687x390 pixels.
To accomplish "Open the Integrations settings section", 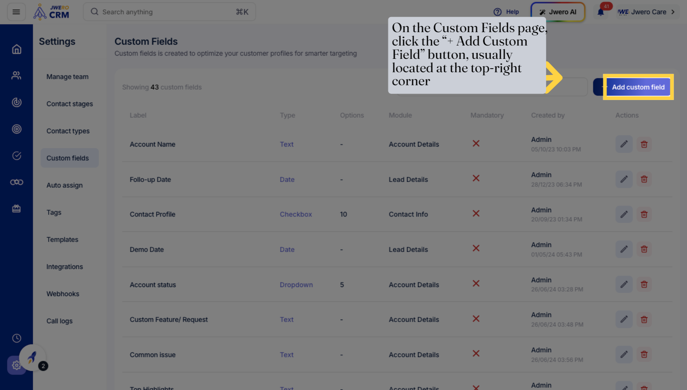I will tap(64, 267).
